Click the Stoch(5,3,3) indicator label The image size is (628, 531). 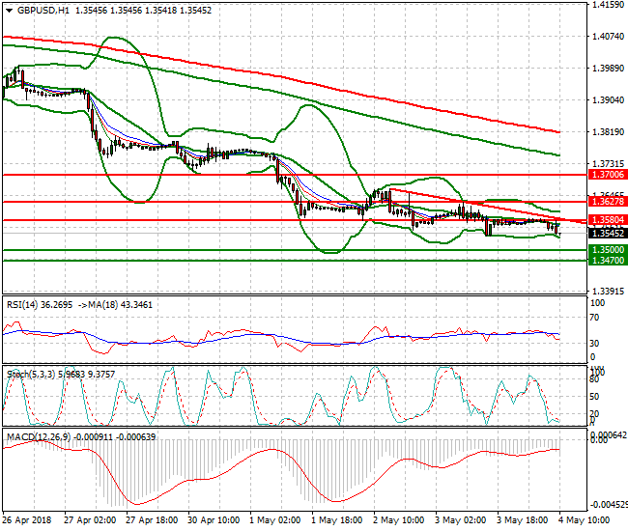click(31, 371)
